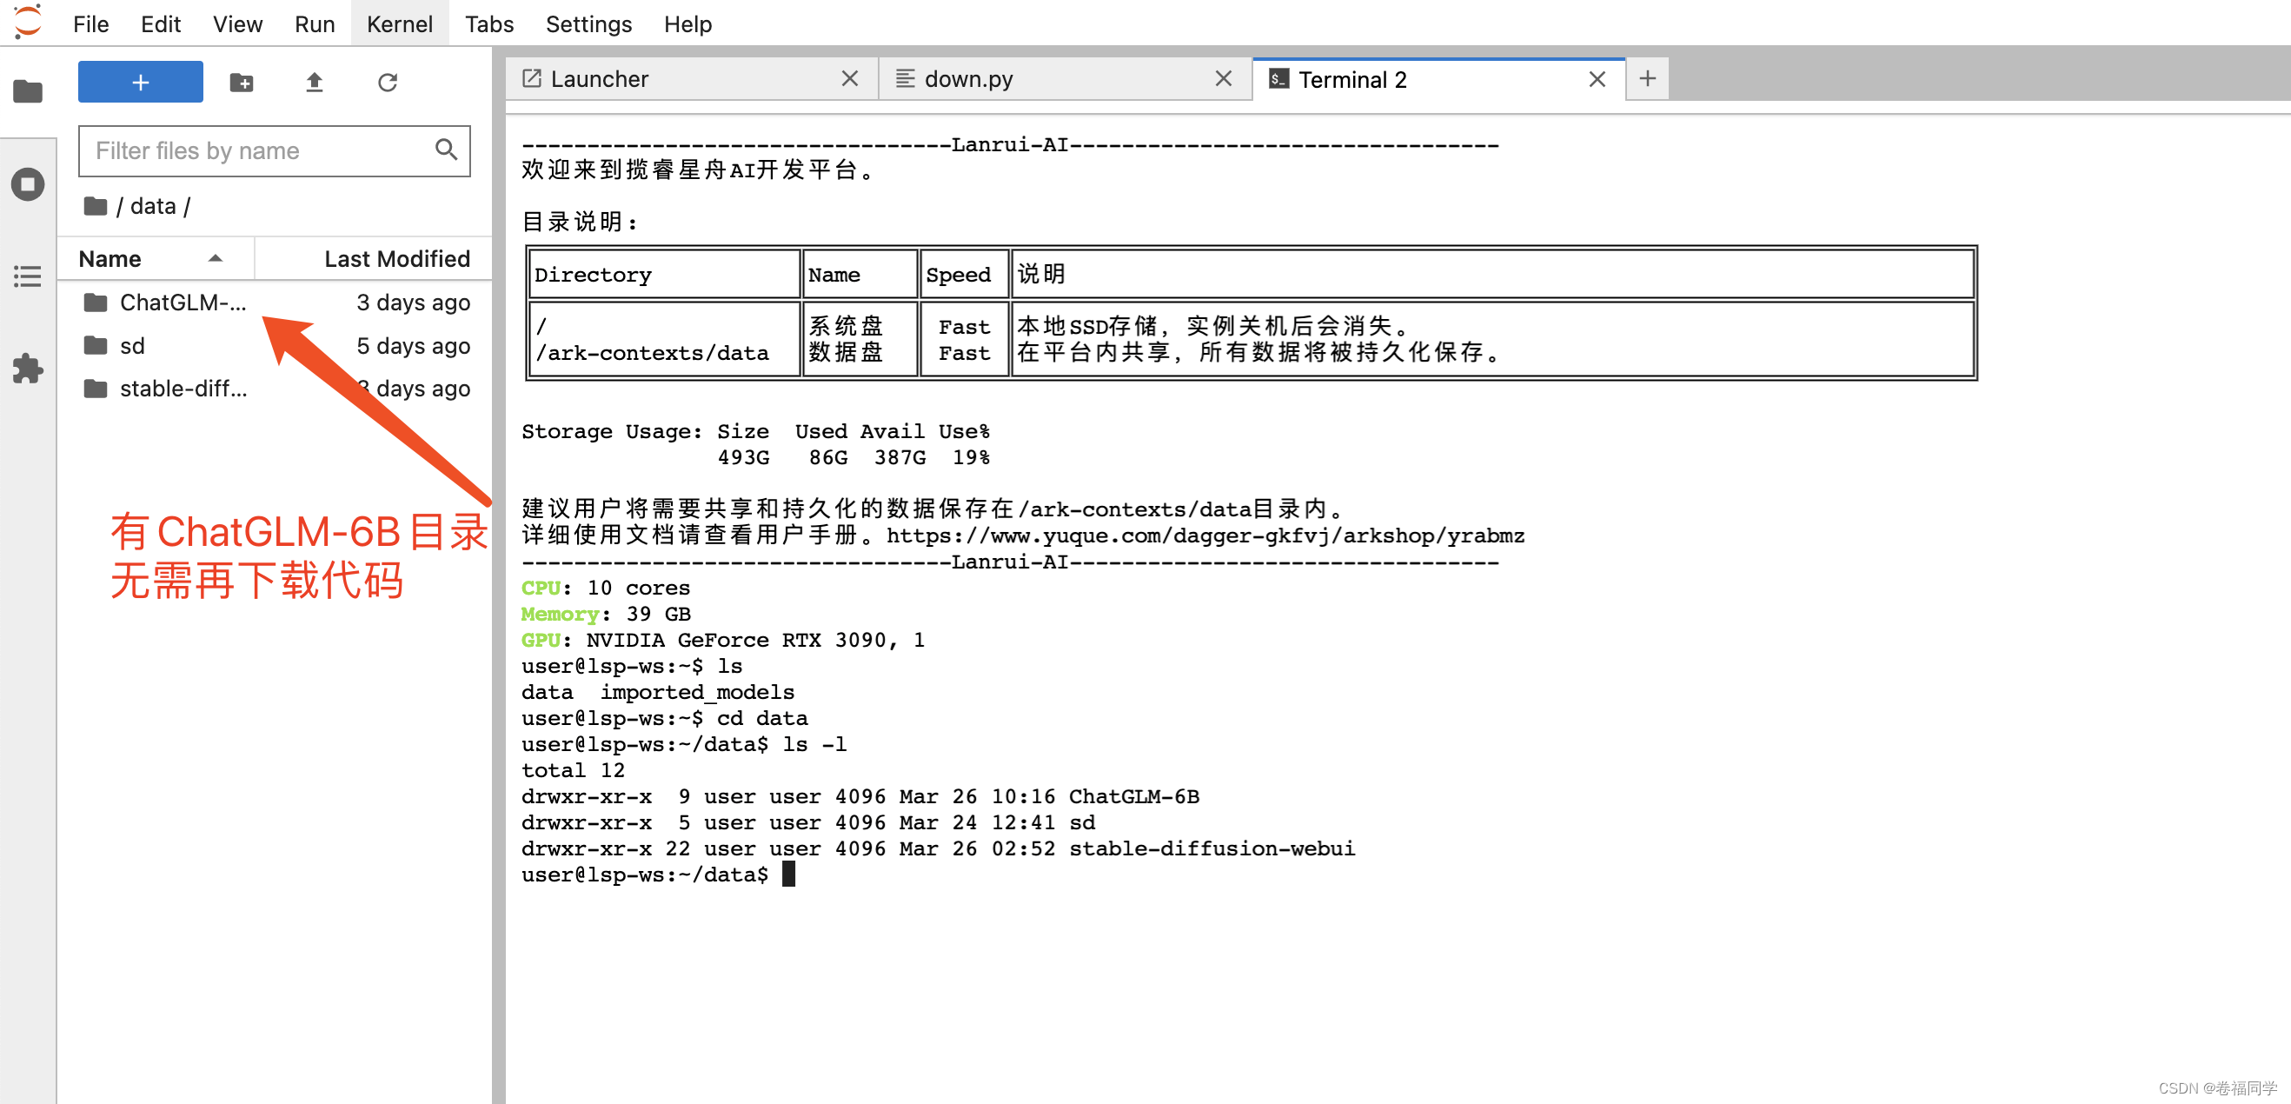Click the refresh file list icon
This screenshot has width=2291, height=1104.
[x=386, y=82]
